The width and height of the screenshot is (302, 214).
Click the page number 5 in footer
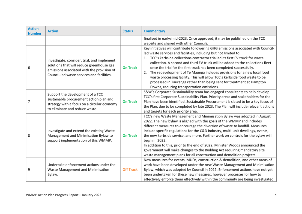pos(276,195)
